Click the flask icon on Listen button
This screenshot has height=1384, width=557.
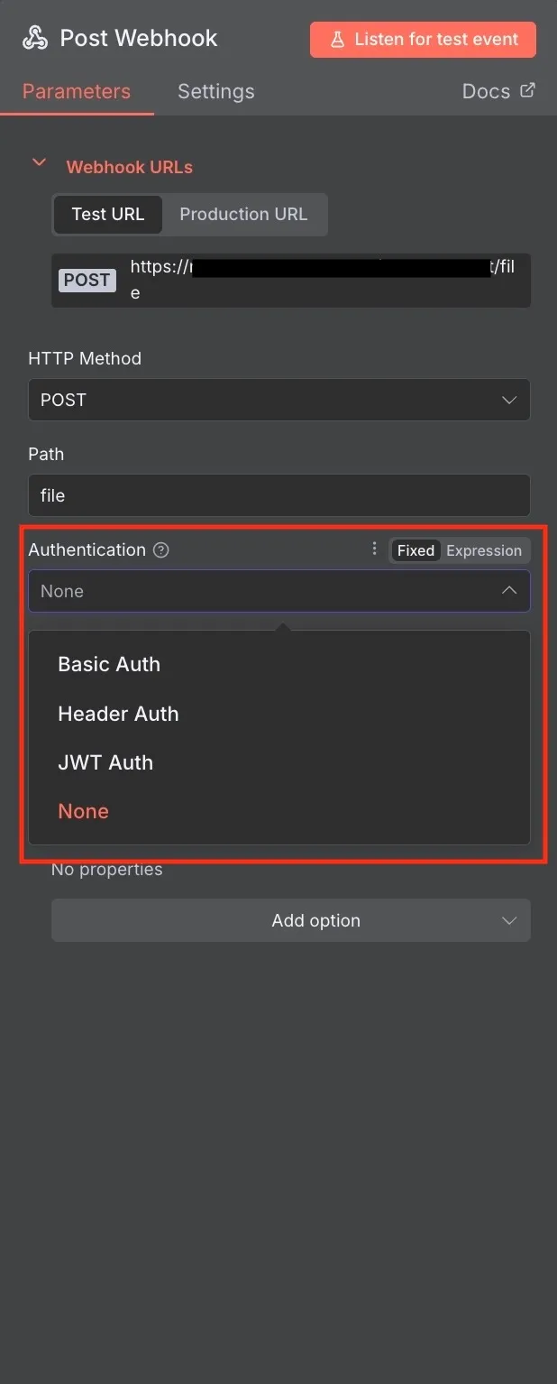[337, 40]
